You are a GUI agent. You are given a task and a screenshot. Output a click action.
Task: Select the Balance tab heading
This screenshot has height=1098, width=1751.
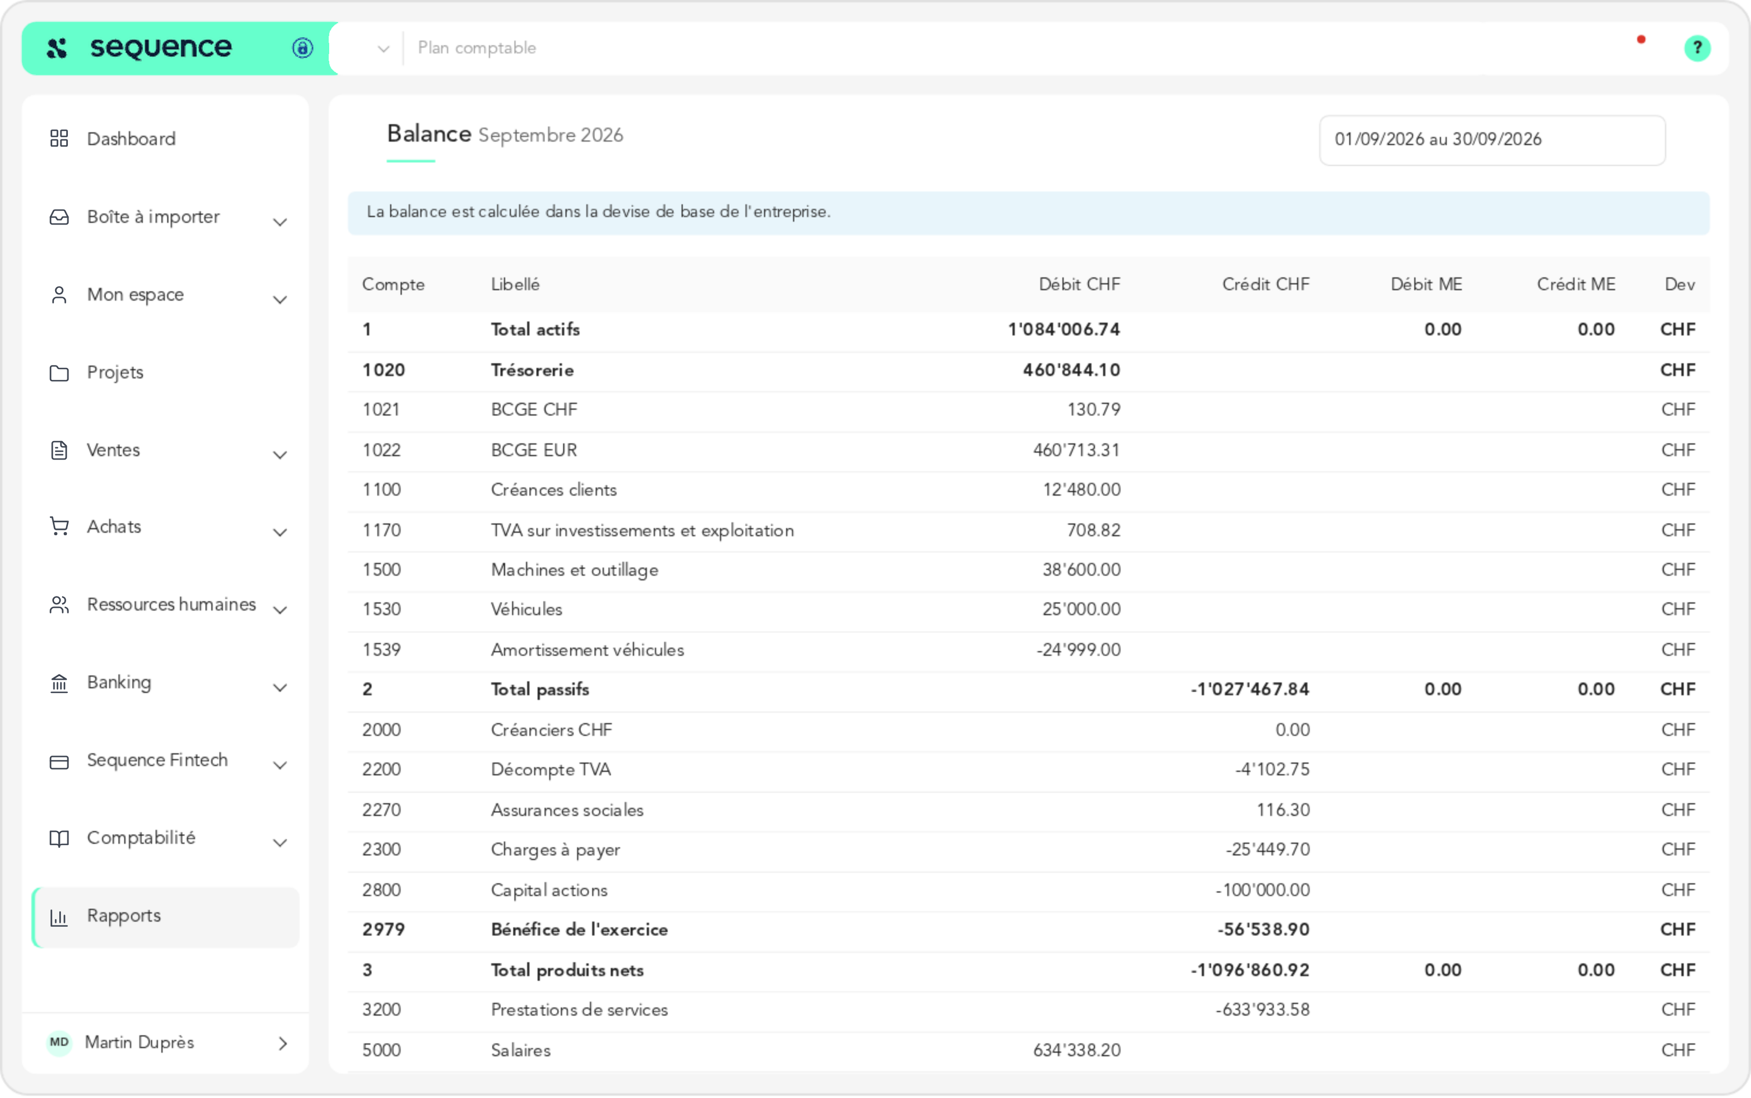428,134
